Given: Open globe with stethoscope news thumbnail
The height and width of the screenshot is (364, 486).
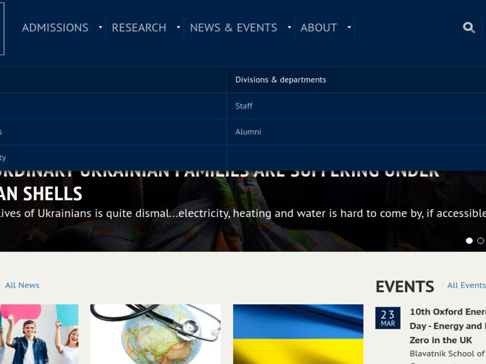Looking at the screenshot, I should point(155,334).
